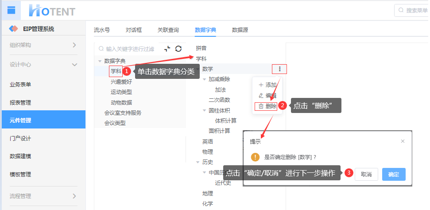Collapse the 加减乘除 node arrow
The height and width of the screenshot is (210, 430).
[x=204, y=79]
